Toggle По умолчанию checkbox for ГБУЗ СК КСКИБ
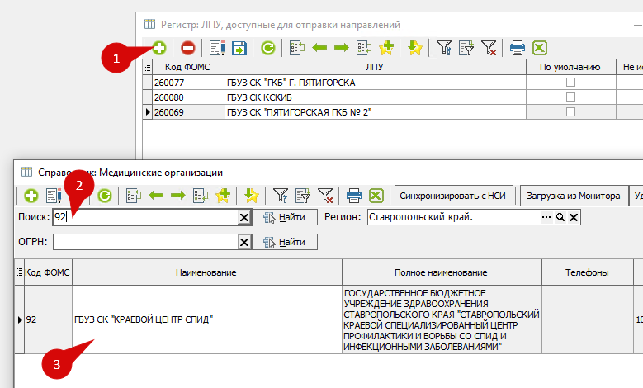 click(x=570, y=97)
